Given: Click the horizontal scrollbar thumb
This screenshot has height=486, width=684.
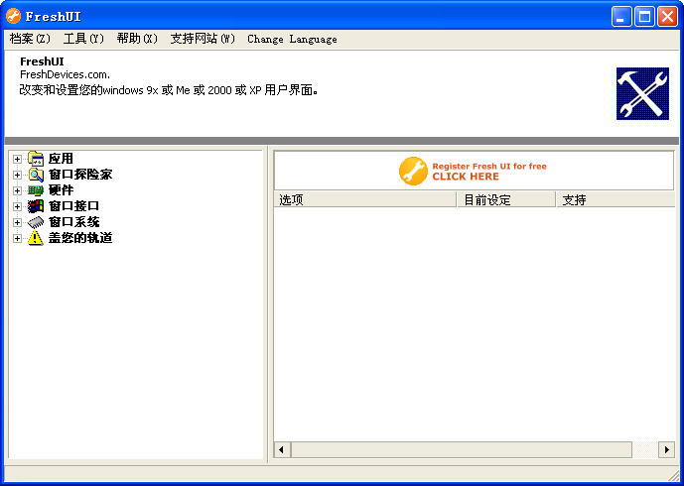Looking at the screenshot, I should point(461,449).
